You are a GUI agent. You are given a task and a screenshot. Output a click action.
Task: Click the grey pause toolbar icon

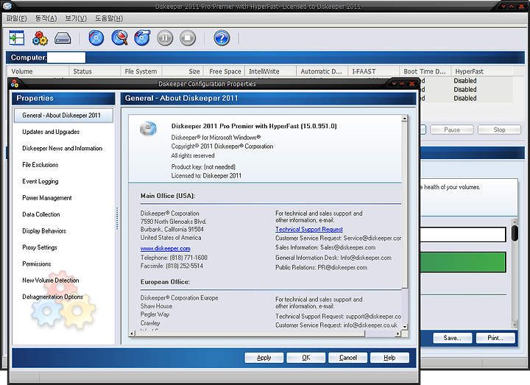pyautogui.click(x=165, y=38)
